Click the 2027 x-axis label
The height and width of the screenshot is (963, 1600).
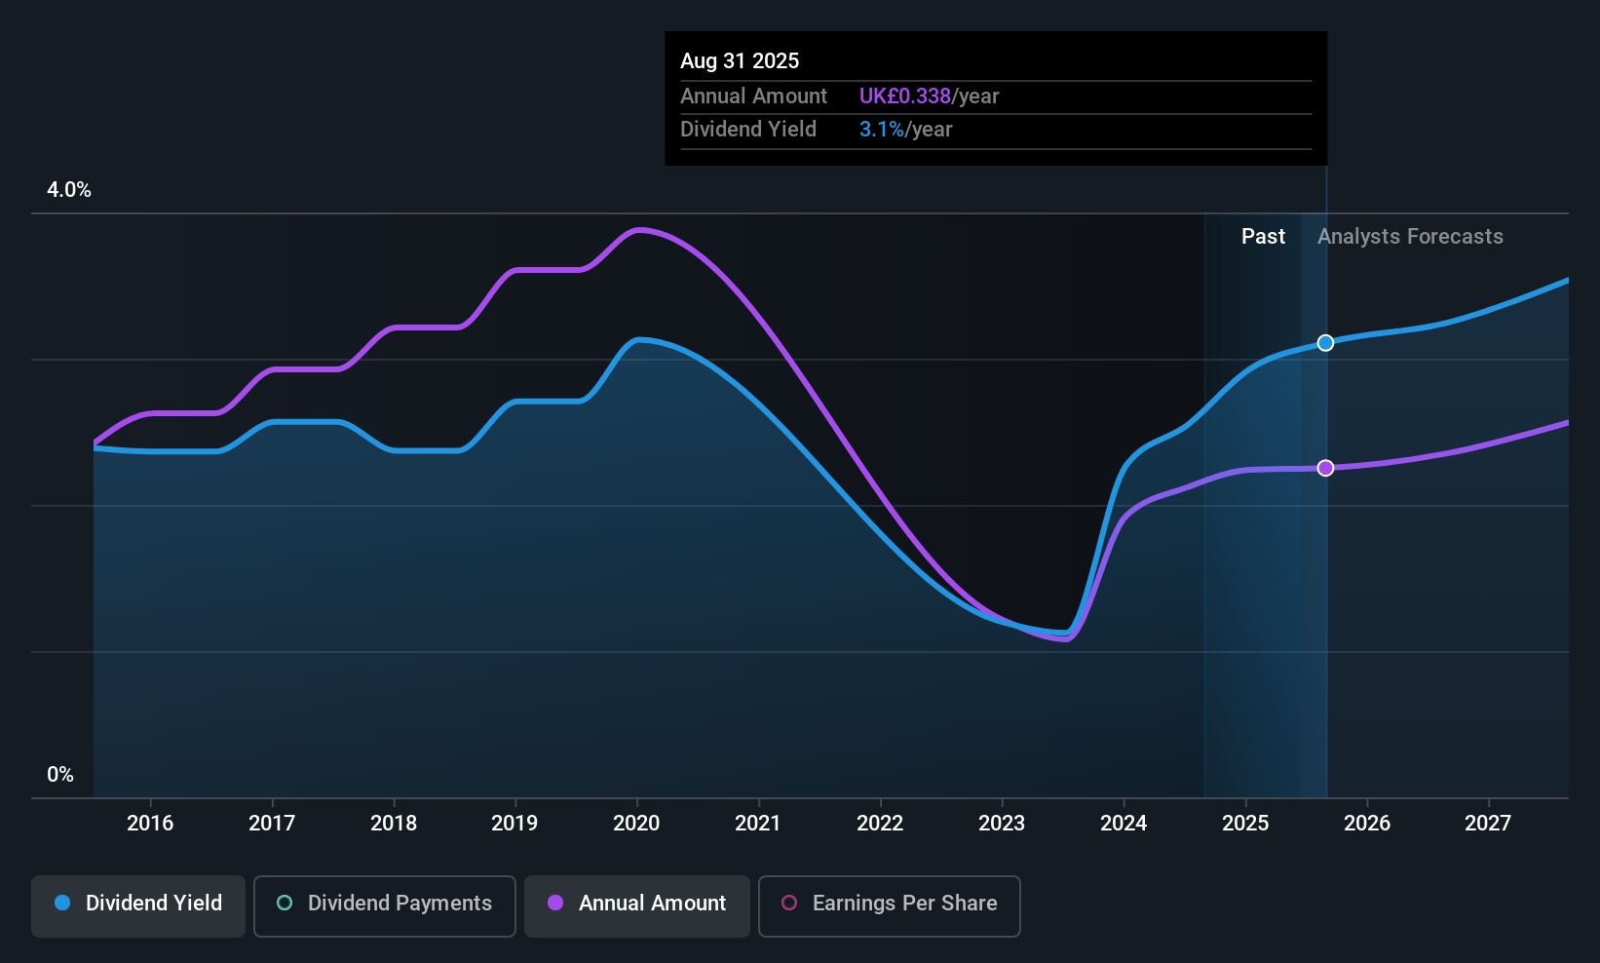coord(1488,824)
